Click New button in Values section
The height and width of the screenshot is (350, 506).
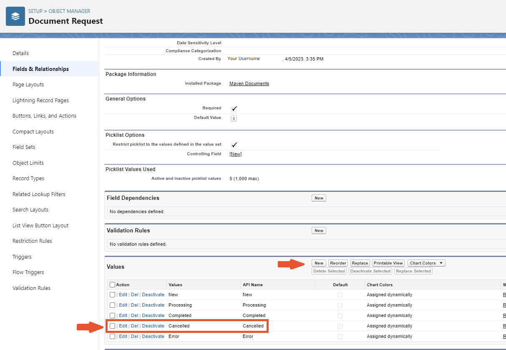[x=319, y=263]
